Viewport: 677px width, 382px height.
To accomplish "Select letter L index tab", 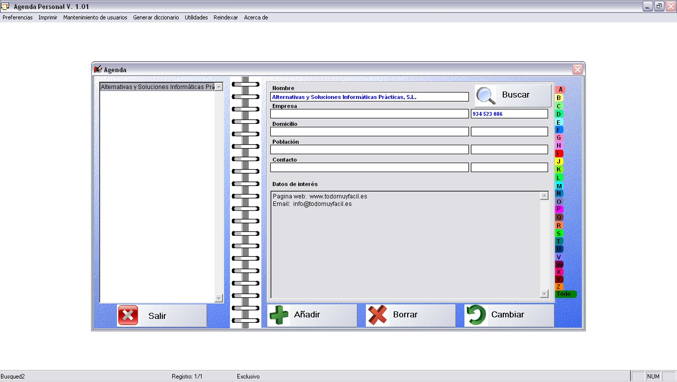I will tap(559, 178).
